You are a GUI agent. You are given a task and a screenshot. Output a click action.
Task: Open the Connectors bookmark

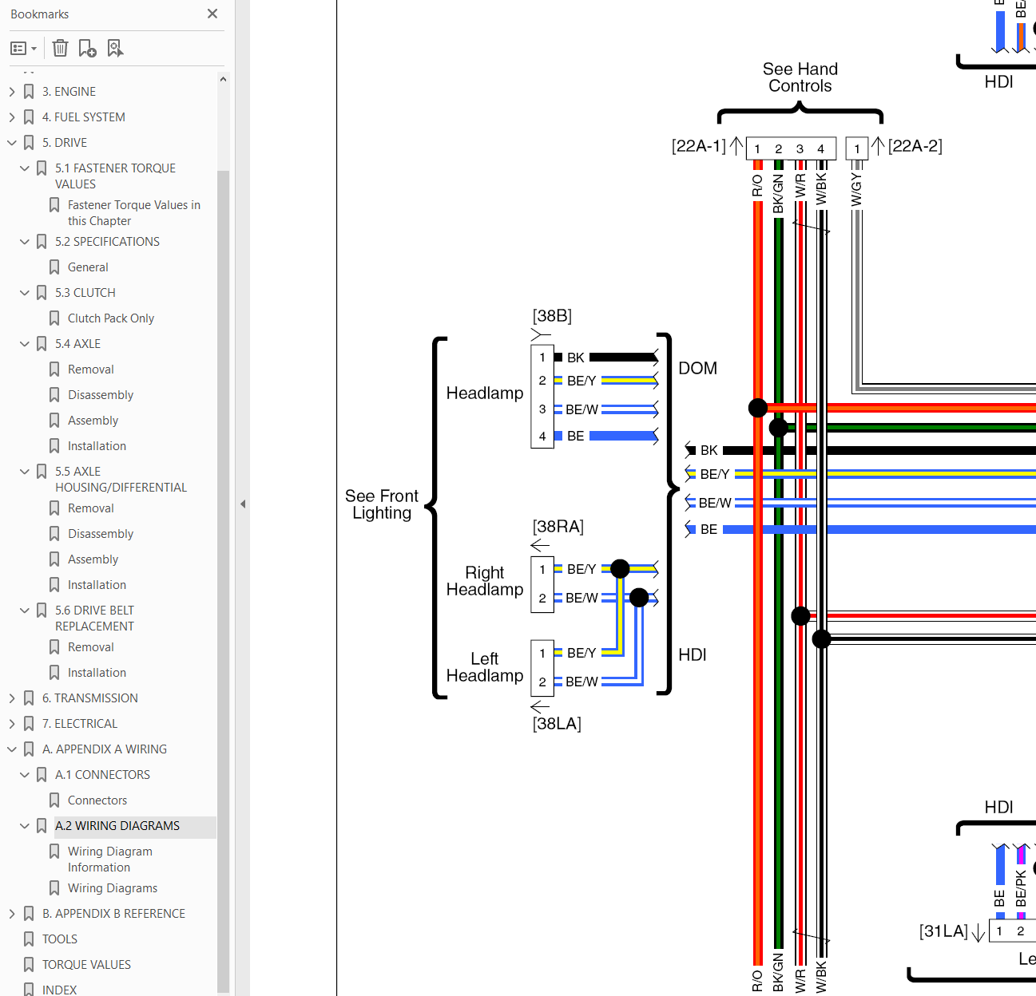tap(97, 800)
